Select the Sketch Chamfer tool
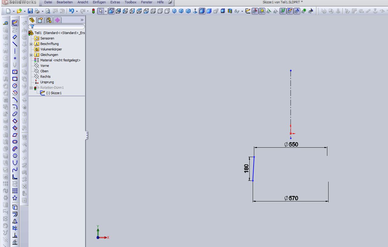The image size is (388, 247). pyautogui.click(x=15, y=100)
